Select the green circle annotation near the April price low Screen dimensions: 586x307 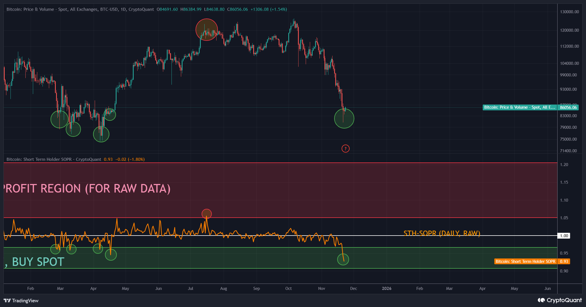click(101, 134)
